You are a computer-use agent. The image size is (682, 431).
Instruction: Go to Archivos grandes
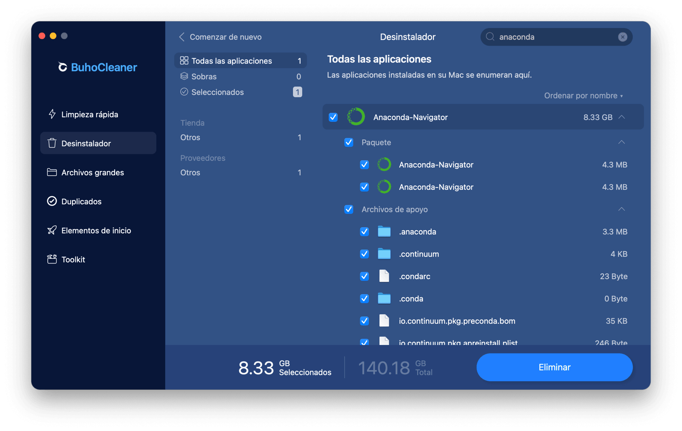(x=98, y=172)
